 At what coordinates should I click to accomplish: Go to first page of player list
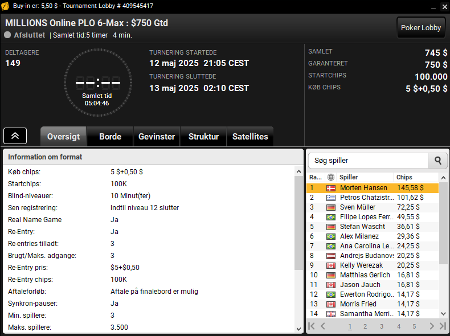coord(312,326)
